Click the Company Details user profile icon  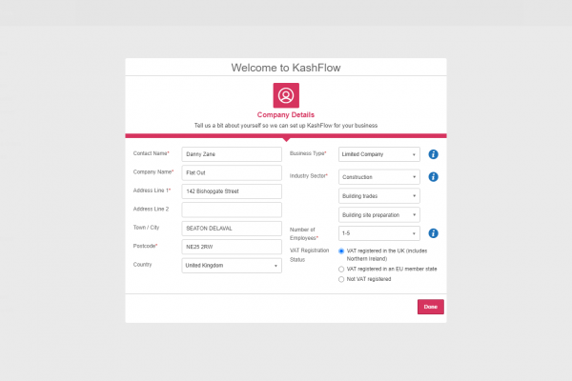point(286,95)
